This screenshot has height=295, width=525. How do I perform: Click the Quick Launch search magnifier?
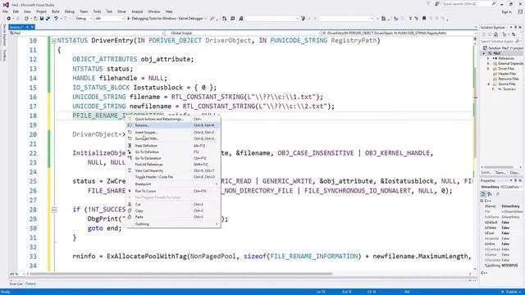tap(494, 4)
